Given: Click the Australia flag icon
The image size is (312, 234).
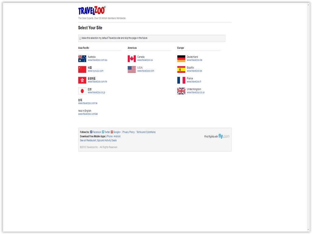Looking at the screenshot, I should point(82,58).
